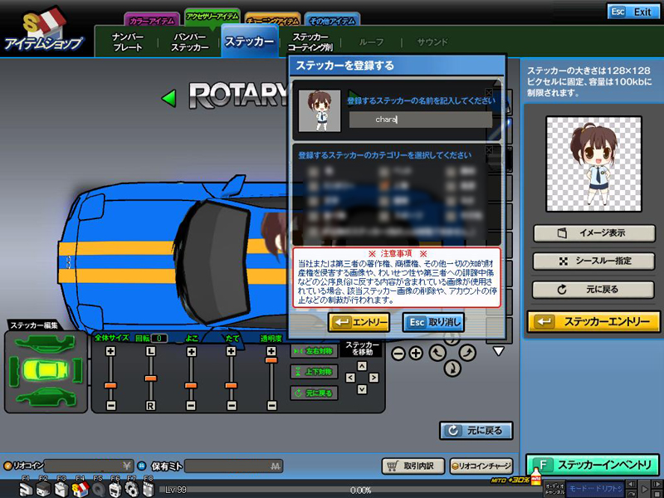This screenshot has width=664, height=498.
Task: Grab the 回転 rotation slider handle
Action: tap(150, 378)
